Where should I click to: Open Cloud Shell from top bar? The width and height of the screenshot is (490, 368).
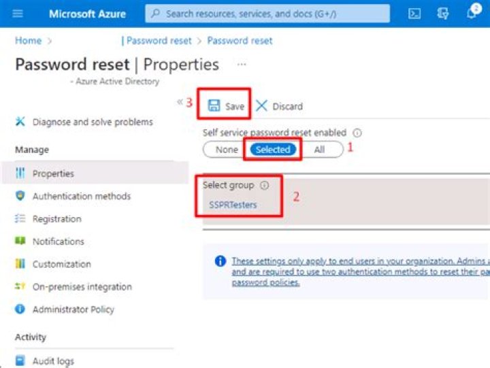(414, 14)
